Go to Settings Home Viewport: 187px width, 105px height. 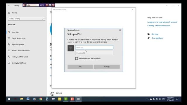(x=14, y=13)
